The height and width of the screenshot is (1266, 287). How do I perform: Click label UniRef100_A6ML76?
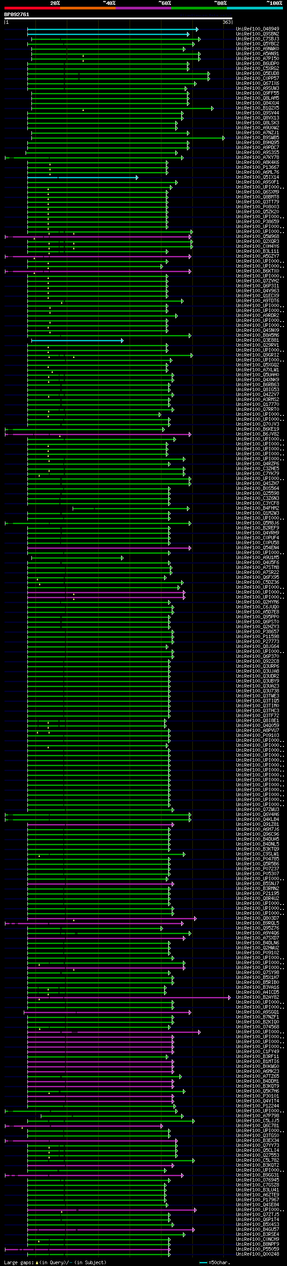click(257, 172)
